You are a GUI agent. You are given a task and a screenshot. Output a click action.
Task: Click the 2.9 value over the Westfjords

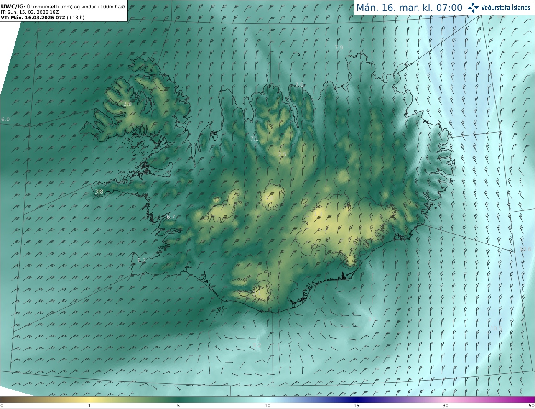127,104
